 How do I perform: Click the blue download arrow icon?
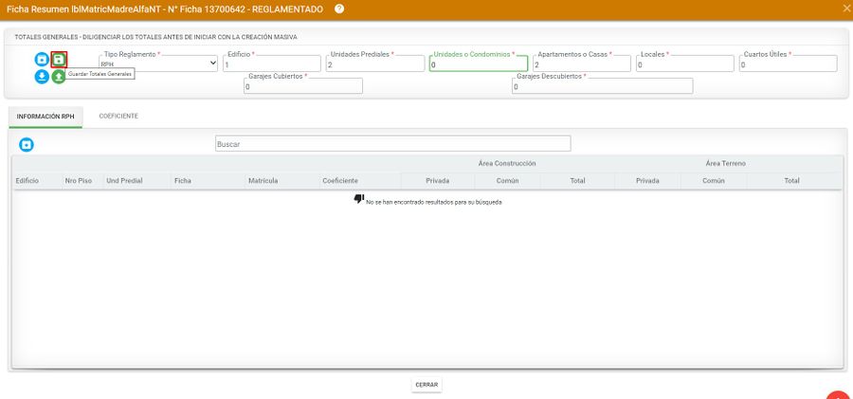coord(42,77)
